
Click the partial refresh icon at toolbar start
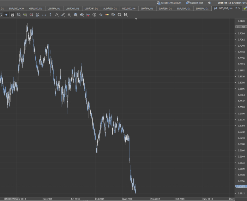pyautogui.click(x=1, y=15)
